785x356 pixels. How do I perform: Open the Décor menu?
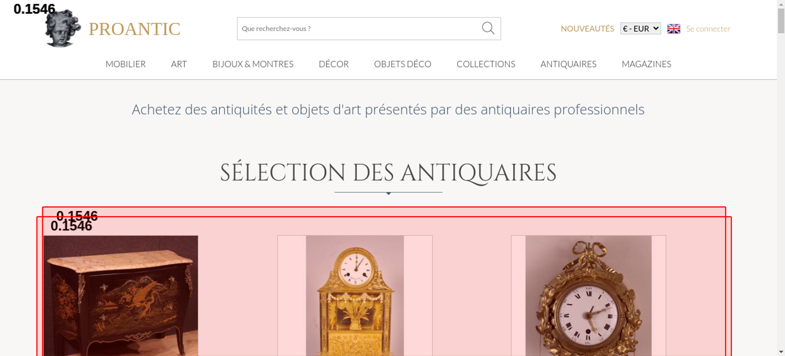[334, 64]
